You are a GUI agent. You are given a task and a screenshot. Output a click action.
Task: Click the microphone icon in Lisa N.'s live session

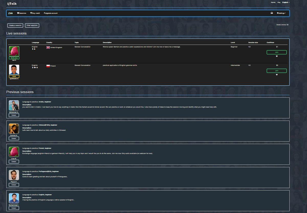32,49
